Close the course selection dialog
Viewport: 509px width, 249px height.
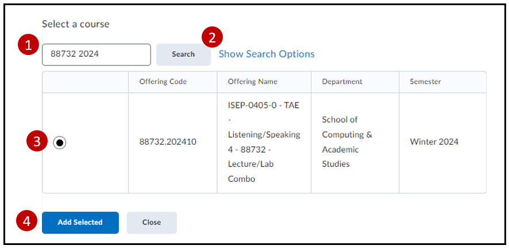[x=152, y=223]
